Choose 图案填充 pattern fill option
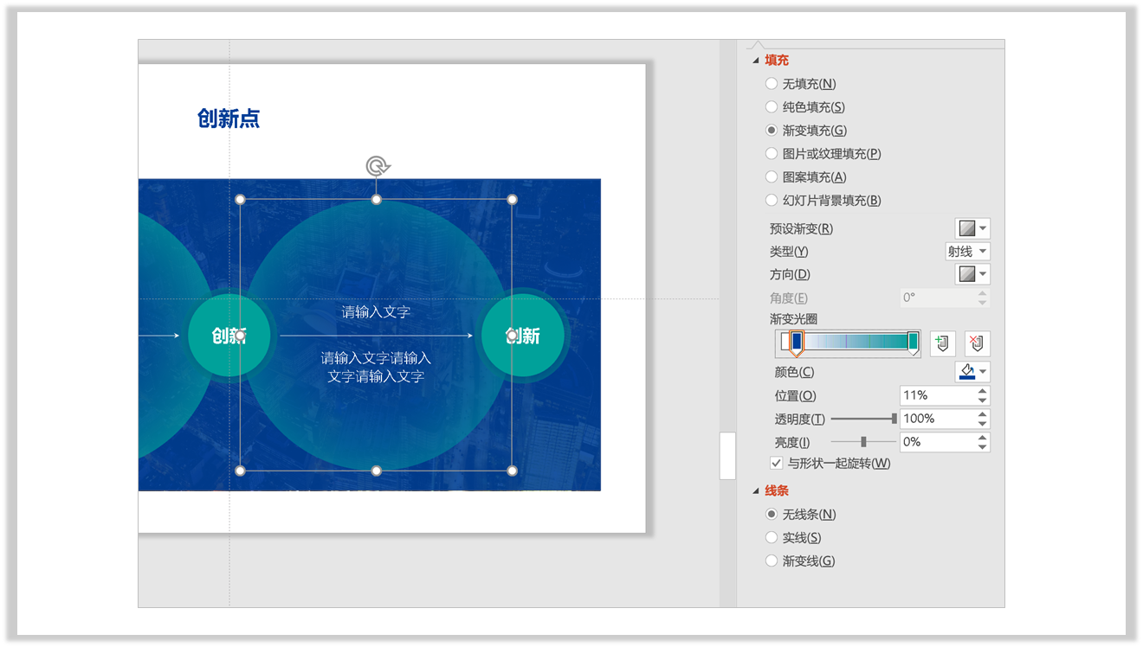Viewport: 1143px width, 647px height. pyautogui.click(x=772, y=177)
